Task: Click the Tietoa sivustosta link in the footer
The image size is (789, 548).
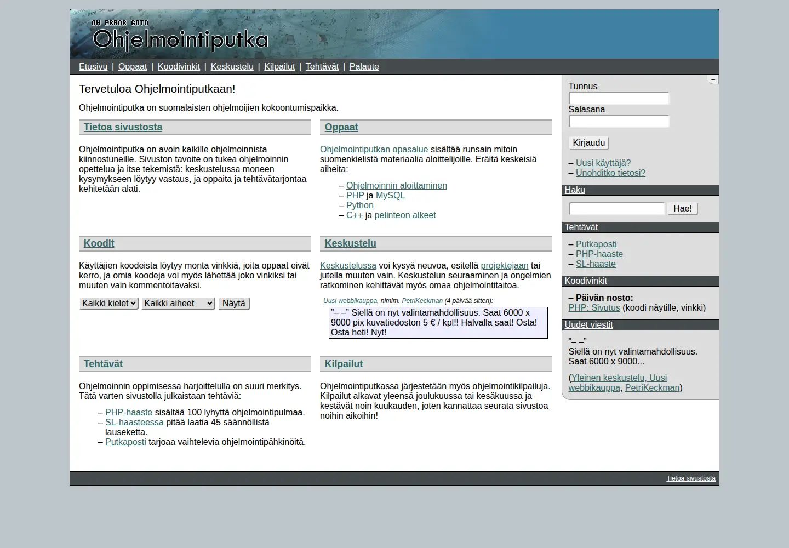Action: [691, 478]
